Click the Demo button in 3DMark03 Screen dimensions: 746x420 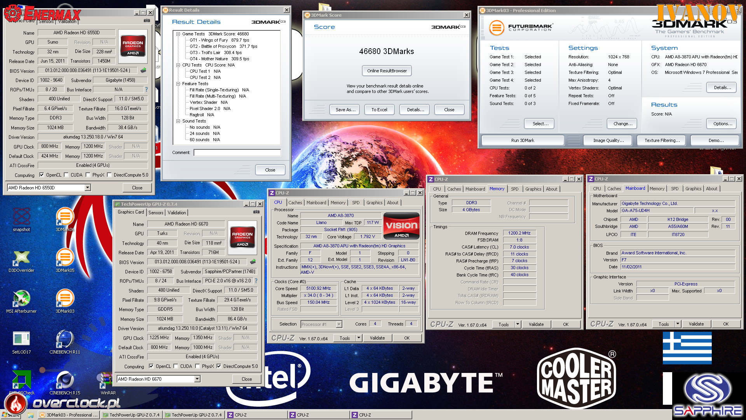pos(716,140)
